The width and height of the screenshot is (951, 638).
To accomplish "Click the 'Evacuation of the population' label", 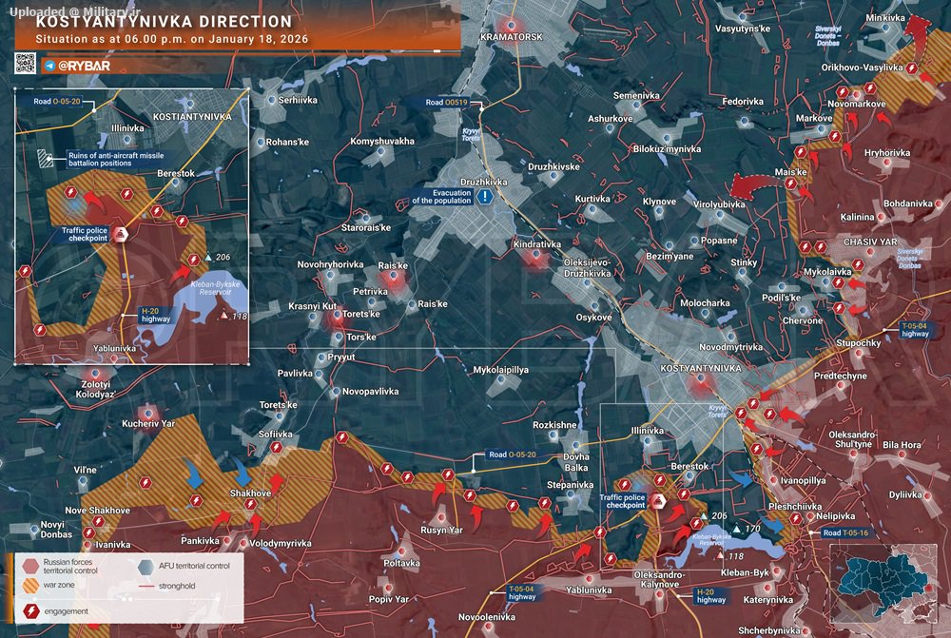I will pyautogui.click(x=441, y=197).
